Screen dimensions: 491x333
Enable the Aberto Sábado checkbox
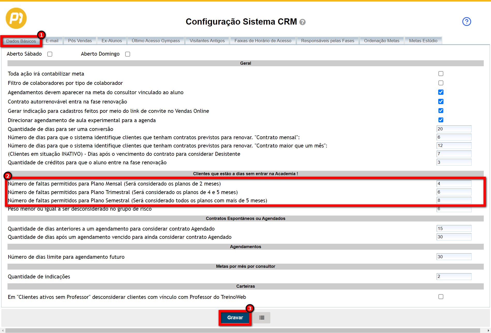(50, 54)
